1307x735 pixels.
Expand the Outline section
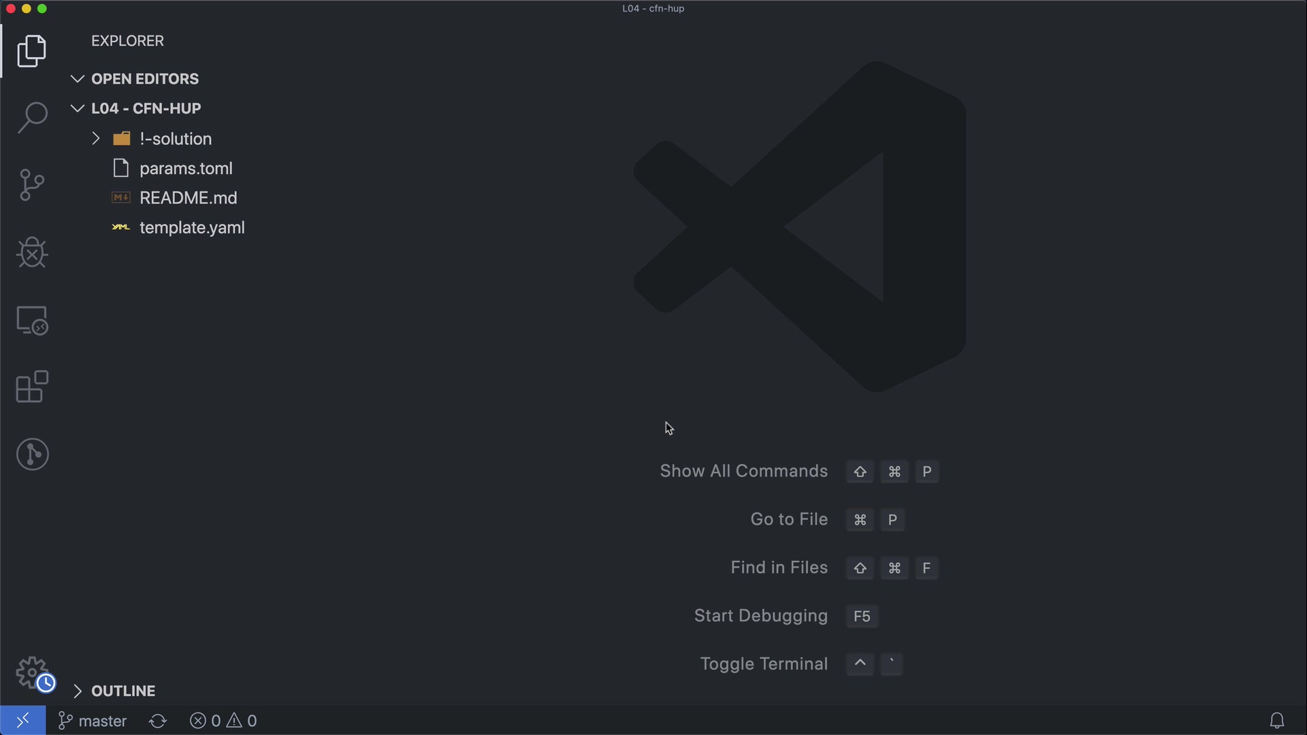pyautogui.click(x=123, y=691)
